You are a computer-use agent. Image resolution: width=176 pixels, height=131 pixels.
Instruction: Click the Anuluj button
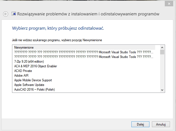coord(161,124)
